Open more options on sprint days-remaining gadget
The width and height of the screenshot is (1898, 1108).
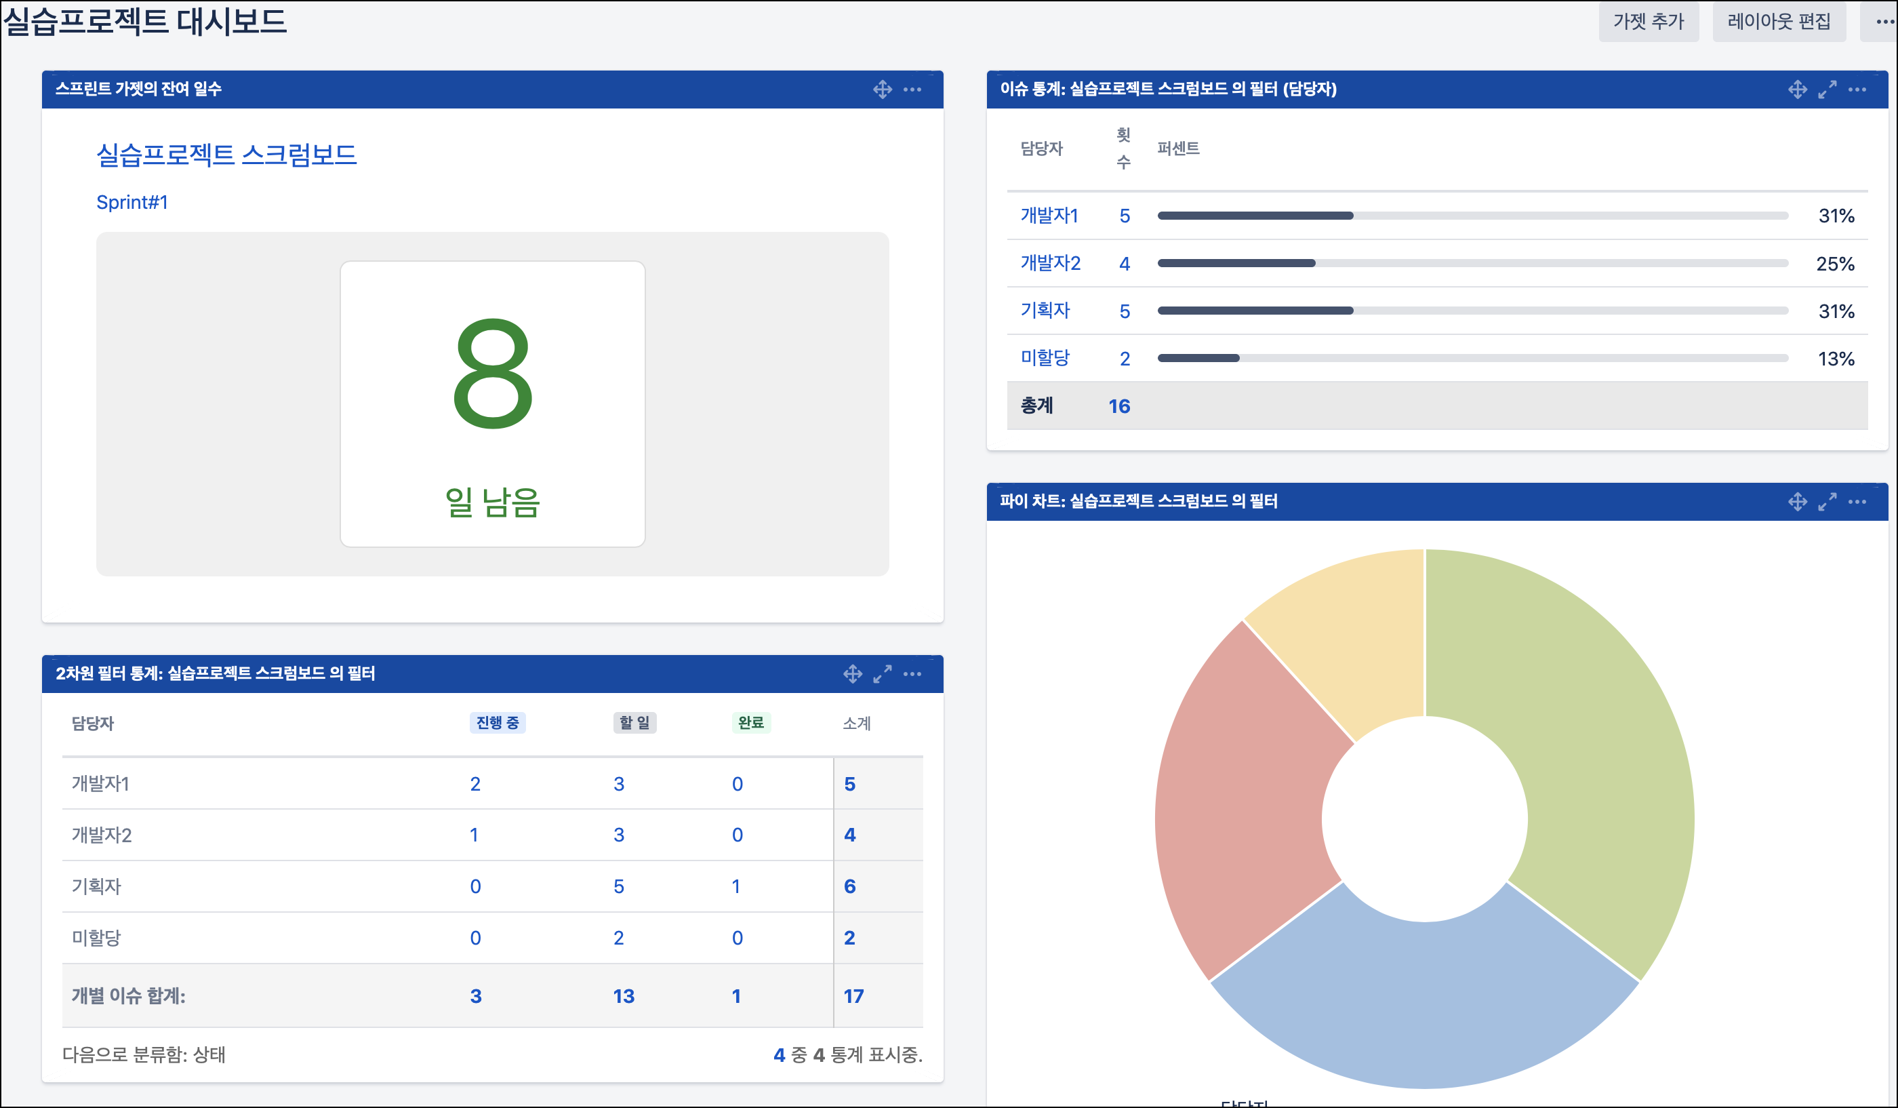912,90
